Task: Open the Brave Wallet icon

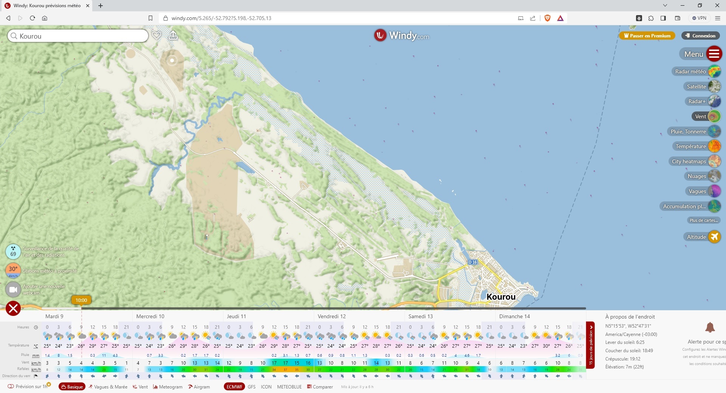Action: pos(677,18)
